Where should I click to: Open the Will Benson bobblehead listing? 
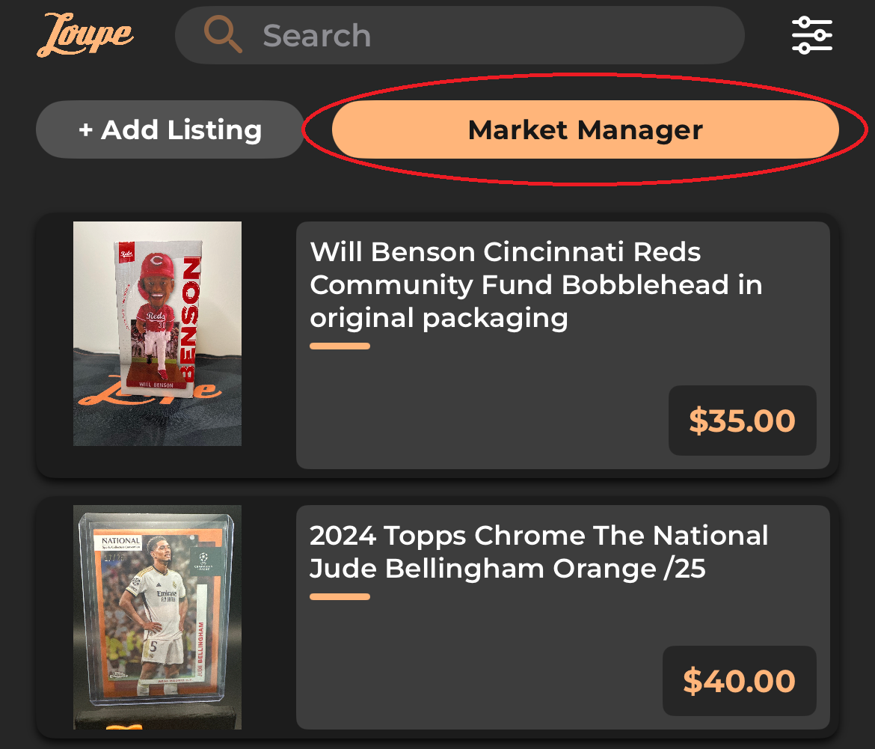pos(536,284)
